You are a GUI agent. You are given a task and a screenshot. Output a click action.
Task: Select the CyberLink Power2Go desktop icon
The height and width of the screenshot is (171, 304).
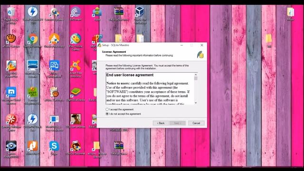pos(11,66)
